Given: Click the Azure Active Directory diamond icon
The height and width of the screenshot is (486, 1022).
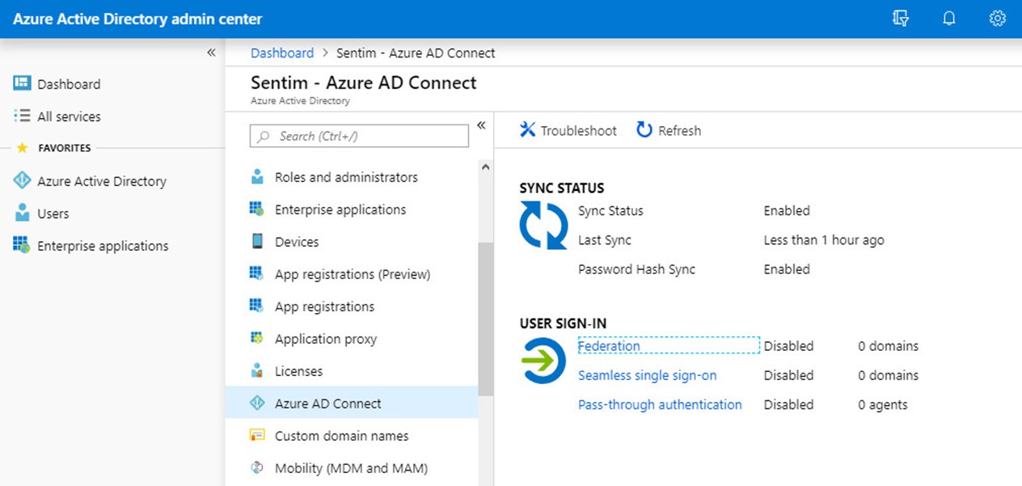Looking at the screenshot, I should 22,180.
